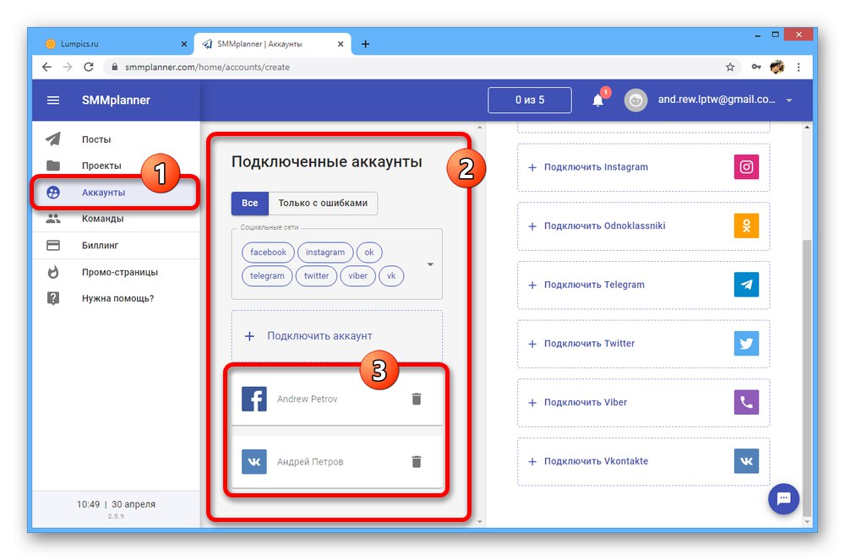The height and width of the screenshot is (560, 845).
Task: Click 'Подключить Instagram' link
Action: [x=596, y=167]
